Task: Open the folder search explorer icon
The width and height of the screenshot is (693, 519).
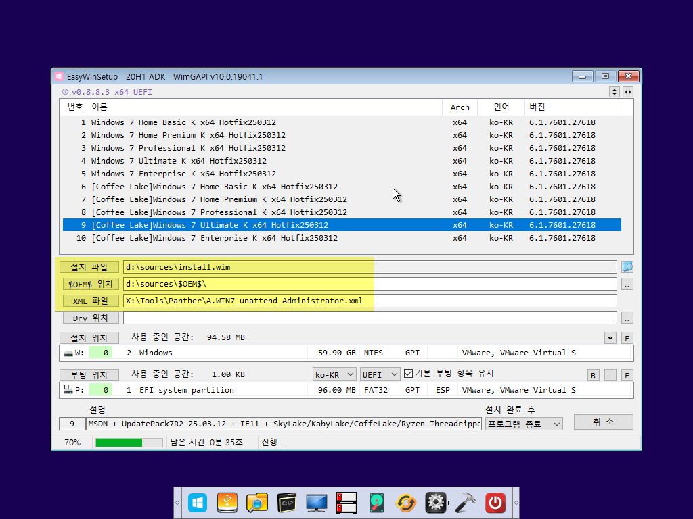Action: click(256, 503)
